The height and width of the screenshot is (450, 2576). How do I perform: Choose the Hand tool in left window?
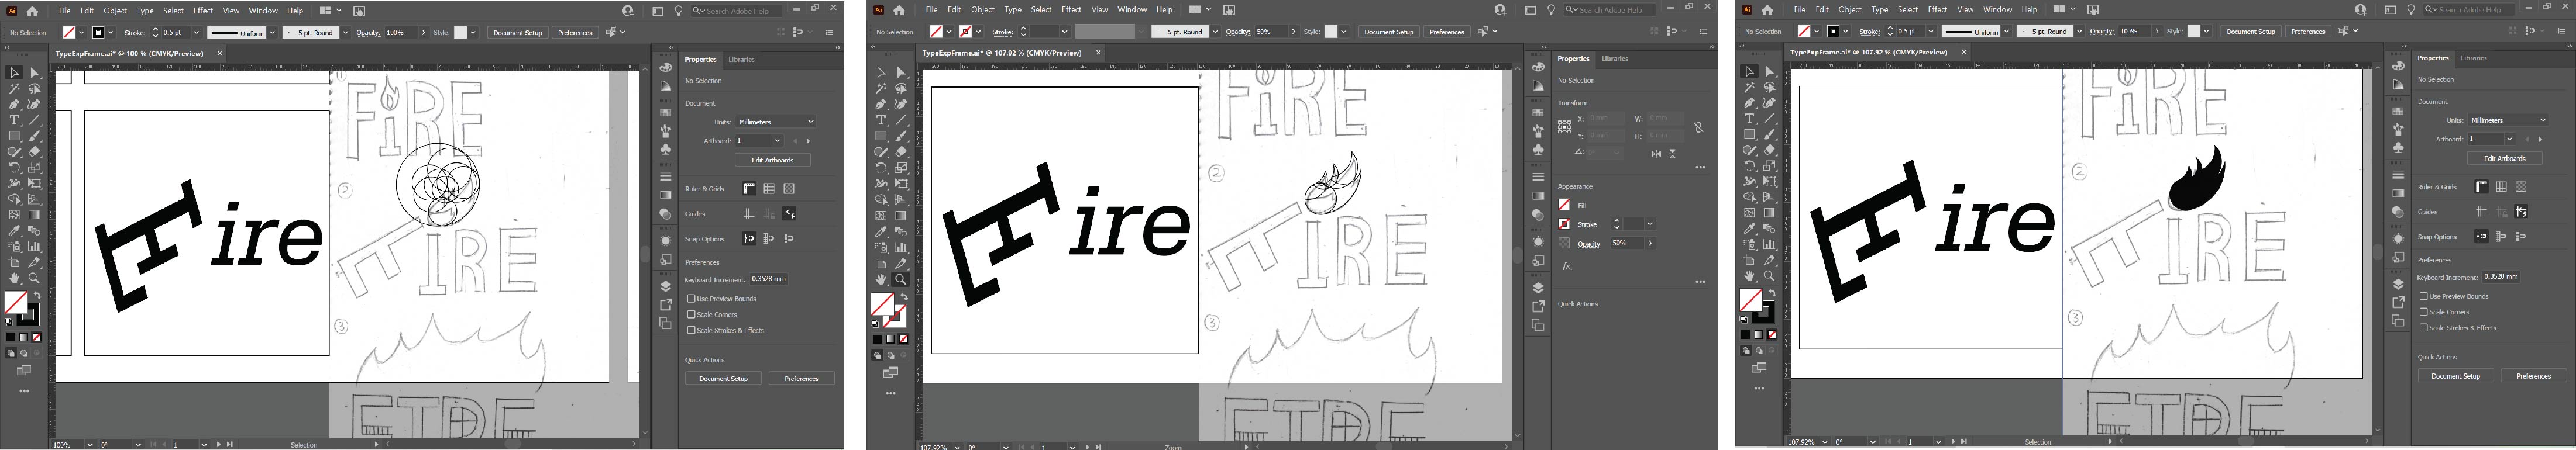point(14,278)
